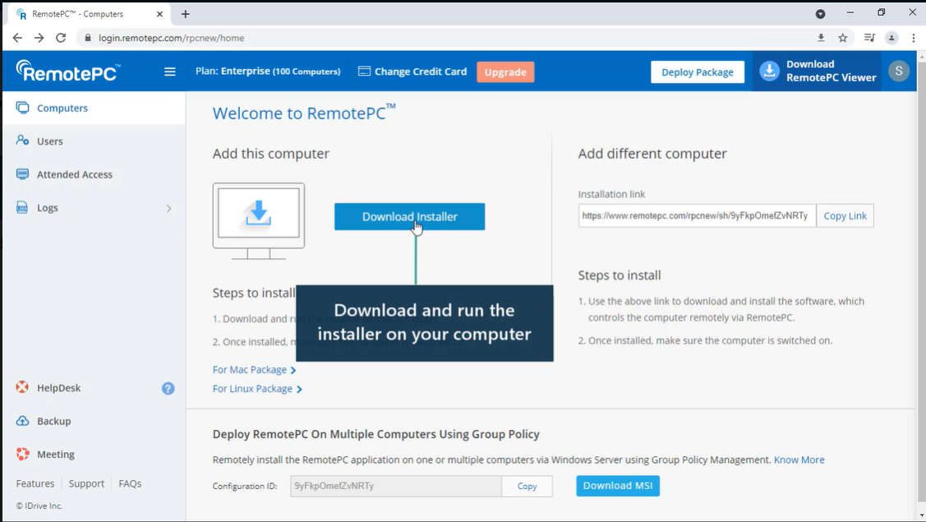Viewport: 926px width, 522px height.
Task: Open the browser profile icon
Action: point(891,38)
